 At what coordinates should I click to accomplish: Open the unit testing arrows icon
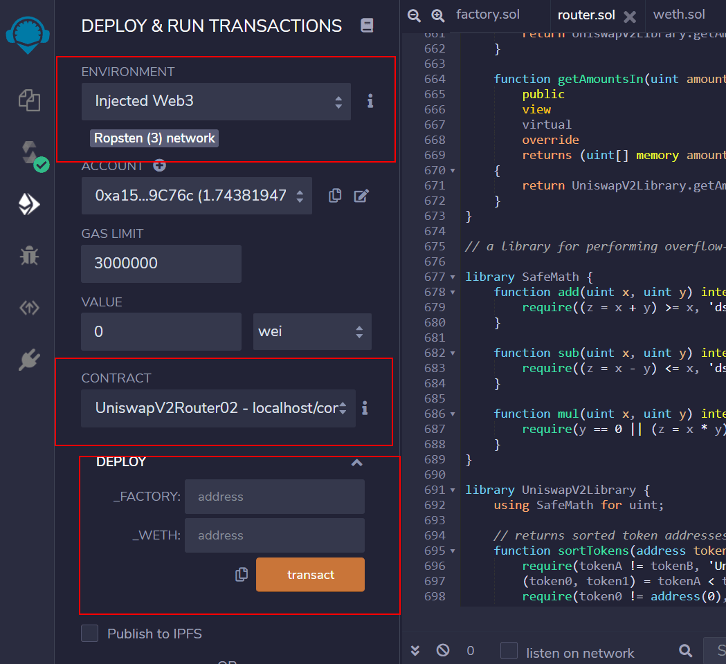point(29,308)
